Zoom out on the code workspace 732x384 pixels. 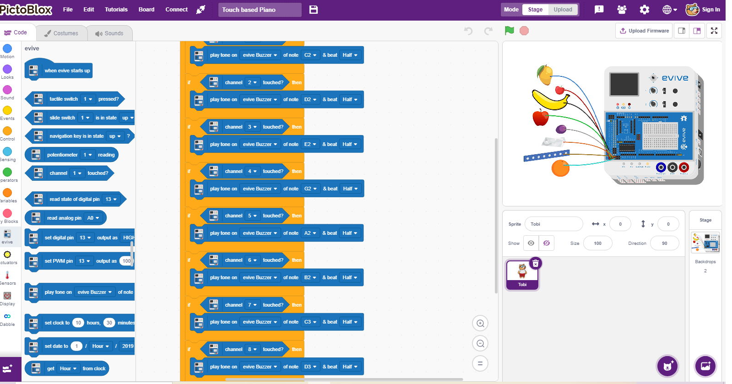pyautogui.click(x=480, y=344)
